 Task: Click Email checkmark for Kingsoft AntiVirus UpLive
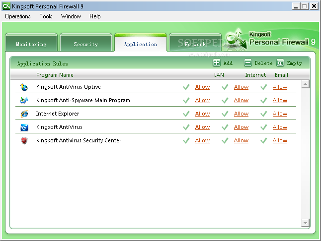point(264,87)
